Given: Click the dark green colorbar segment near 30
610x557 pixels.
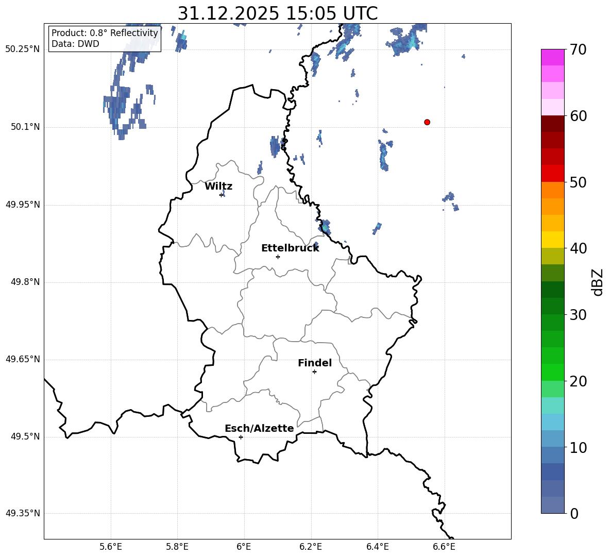Looking at the screenshot, I should point(553,306).
